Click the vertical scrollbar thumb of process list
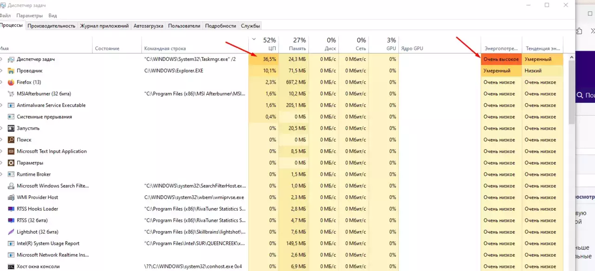 [x=571, y=92]
